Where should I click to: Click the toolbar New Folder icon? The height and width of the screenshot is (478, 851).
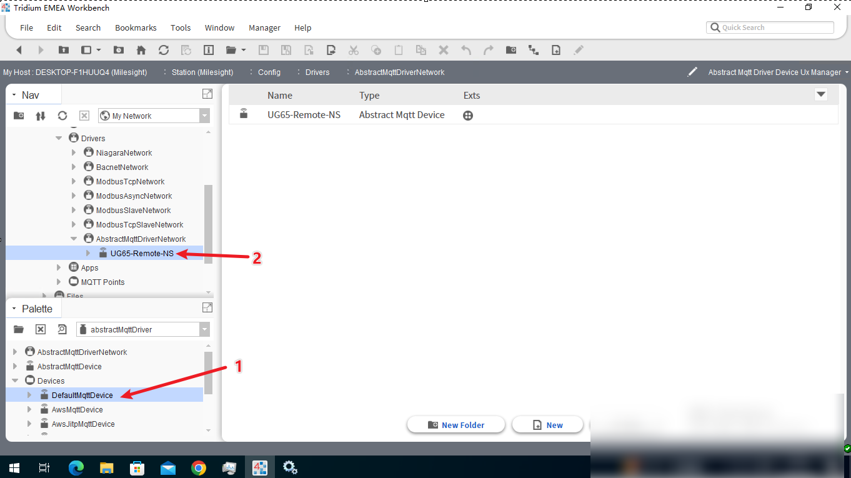tap(511, 50)
